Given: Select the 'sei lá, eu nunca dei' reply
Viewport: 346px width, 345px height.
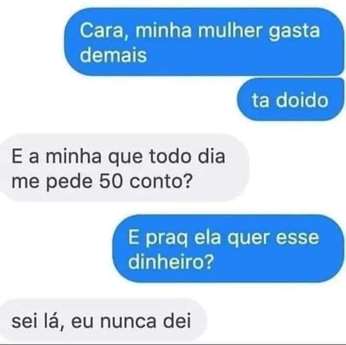Looking at the screenshot, I should coord(103,321).
